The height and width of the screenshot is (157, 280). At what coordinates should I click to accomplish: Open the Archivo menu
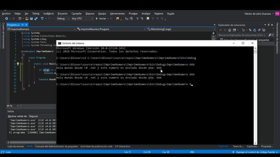click(x=6, y=14)
